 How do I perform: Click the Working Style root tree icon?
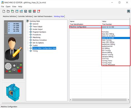[28, 21]
